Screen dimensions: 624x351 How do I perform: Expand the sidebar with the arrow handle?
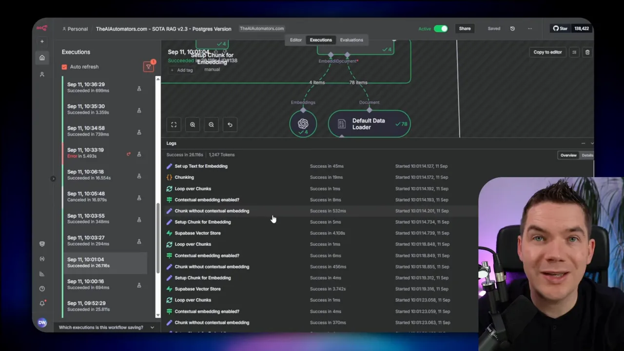(53, 179)
